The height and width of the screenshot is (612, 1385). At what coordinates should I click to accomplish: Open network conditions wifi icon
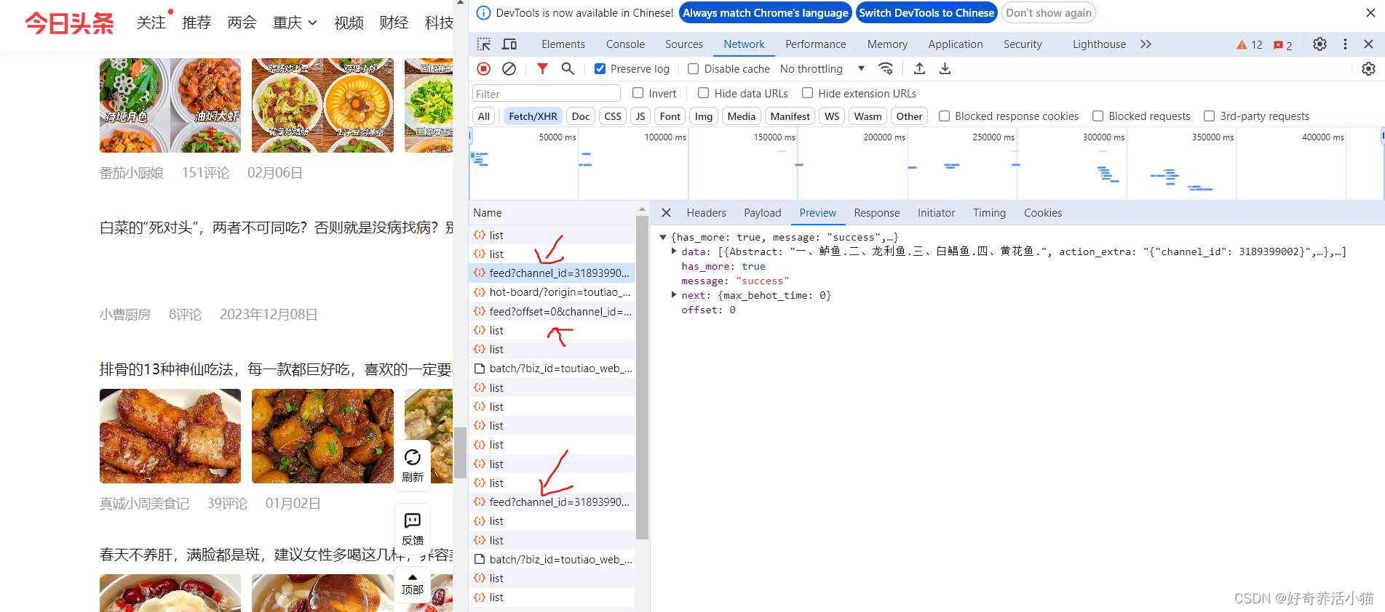pyautogui.click(x=886, y=68)
